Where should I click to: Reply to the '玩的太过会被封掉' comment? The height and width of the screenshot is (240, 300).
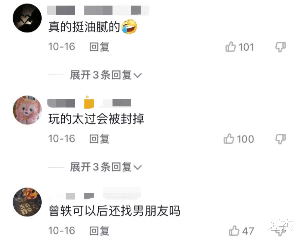[99, 139]
